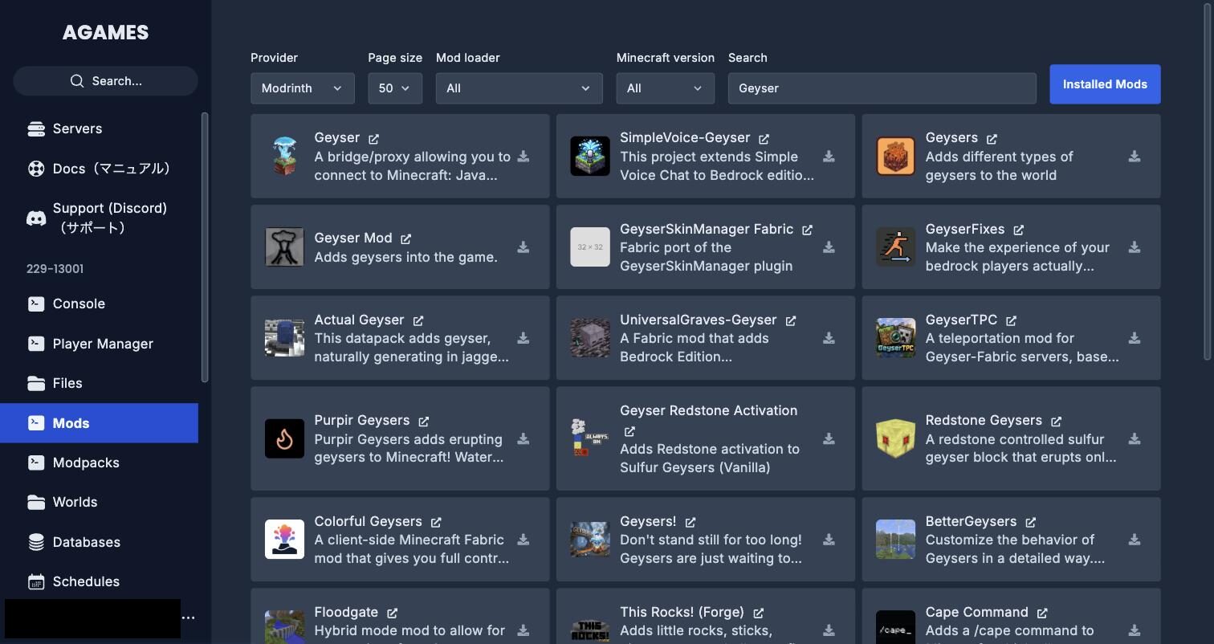1214x644 pixels.
Task: Open GeyserSkinManager Fabric external link
Action: click(x=807, y=230)
